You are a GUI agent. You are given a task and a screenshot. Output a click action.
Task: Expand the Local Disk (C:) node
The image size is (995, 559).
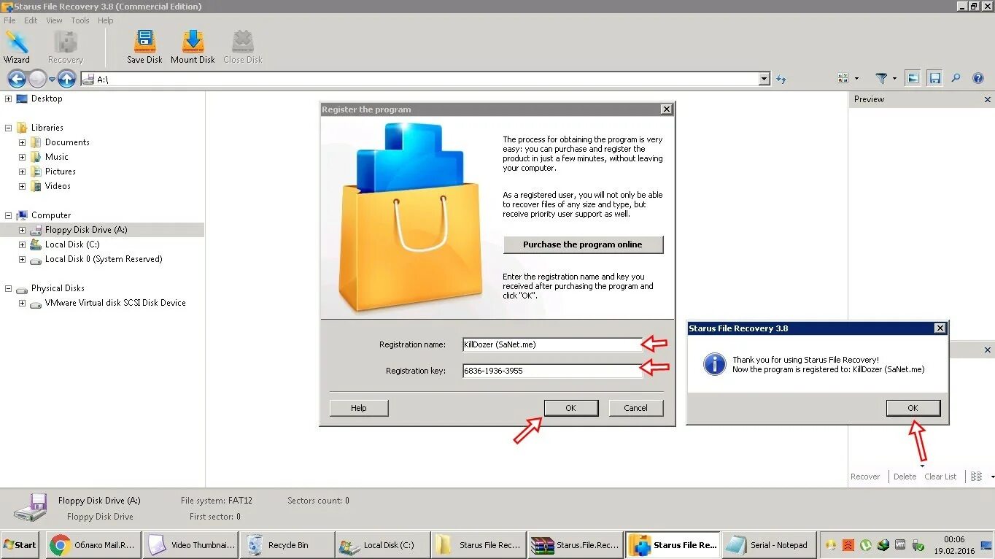(22, 244)
